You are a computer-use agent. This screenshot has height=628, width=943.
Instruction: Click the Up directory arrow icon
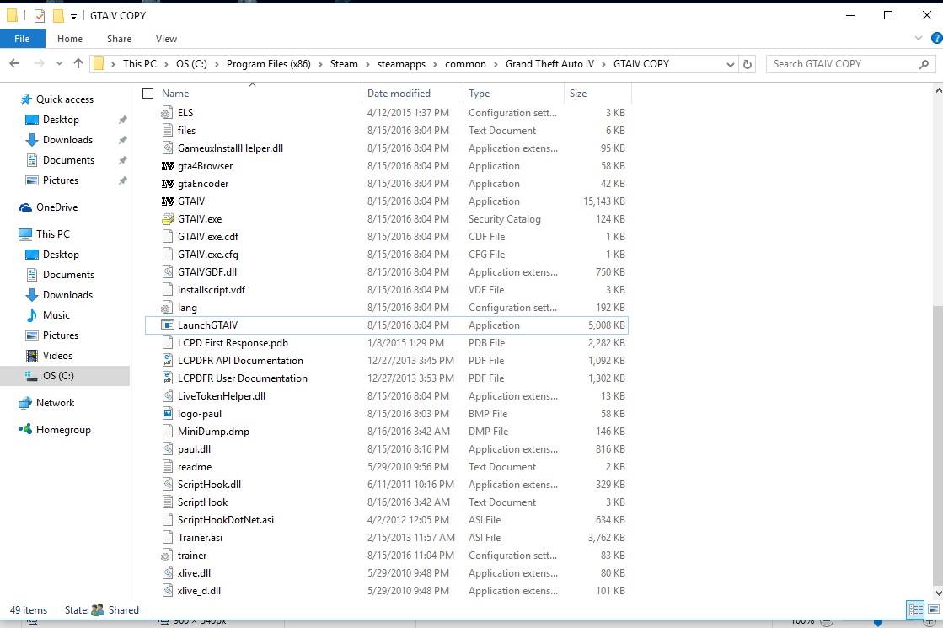tap(78, 64)
